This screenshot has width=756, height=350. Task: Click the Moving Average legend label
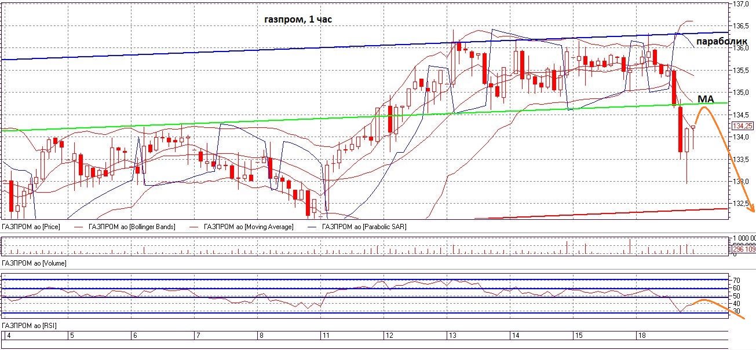(249, 227)
